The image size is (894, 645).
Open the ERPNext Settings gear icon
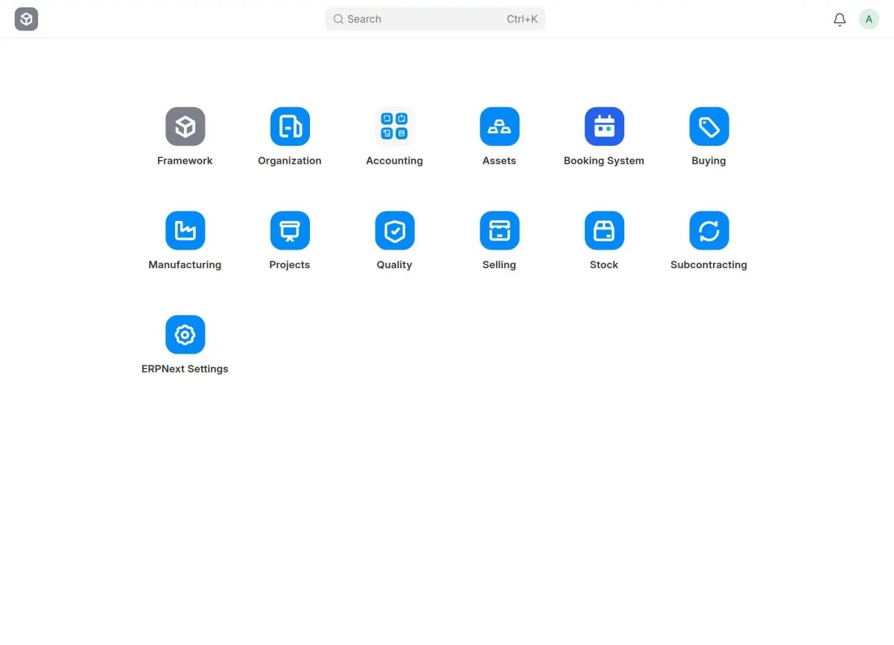185,335
